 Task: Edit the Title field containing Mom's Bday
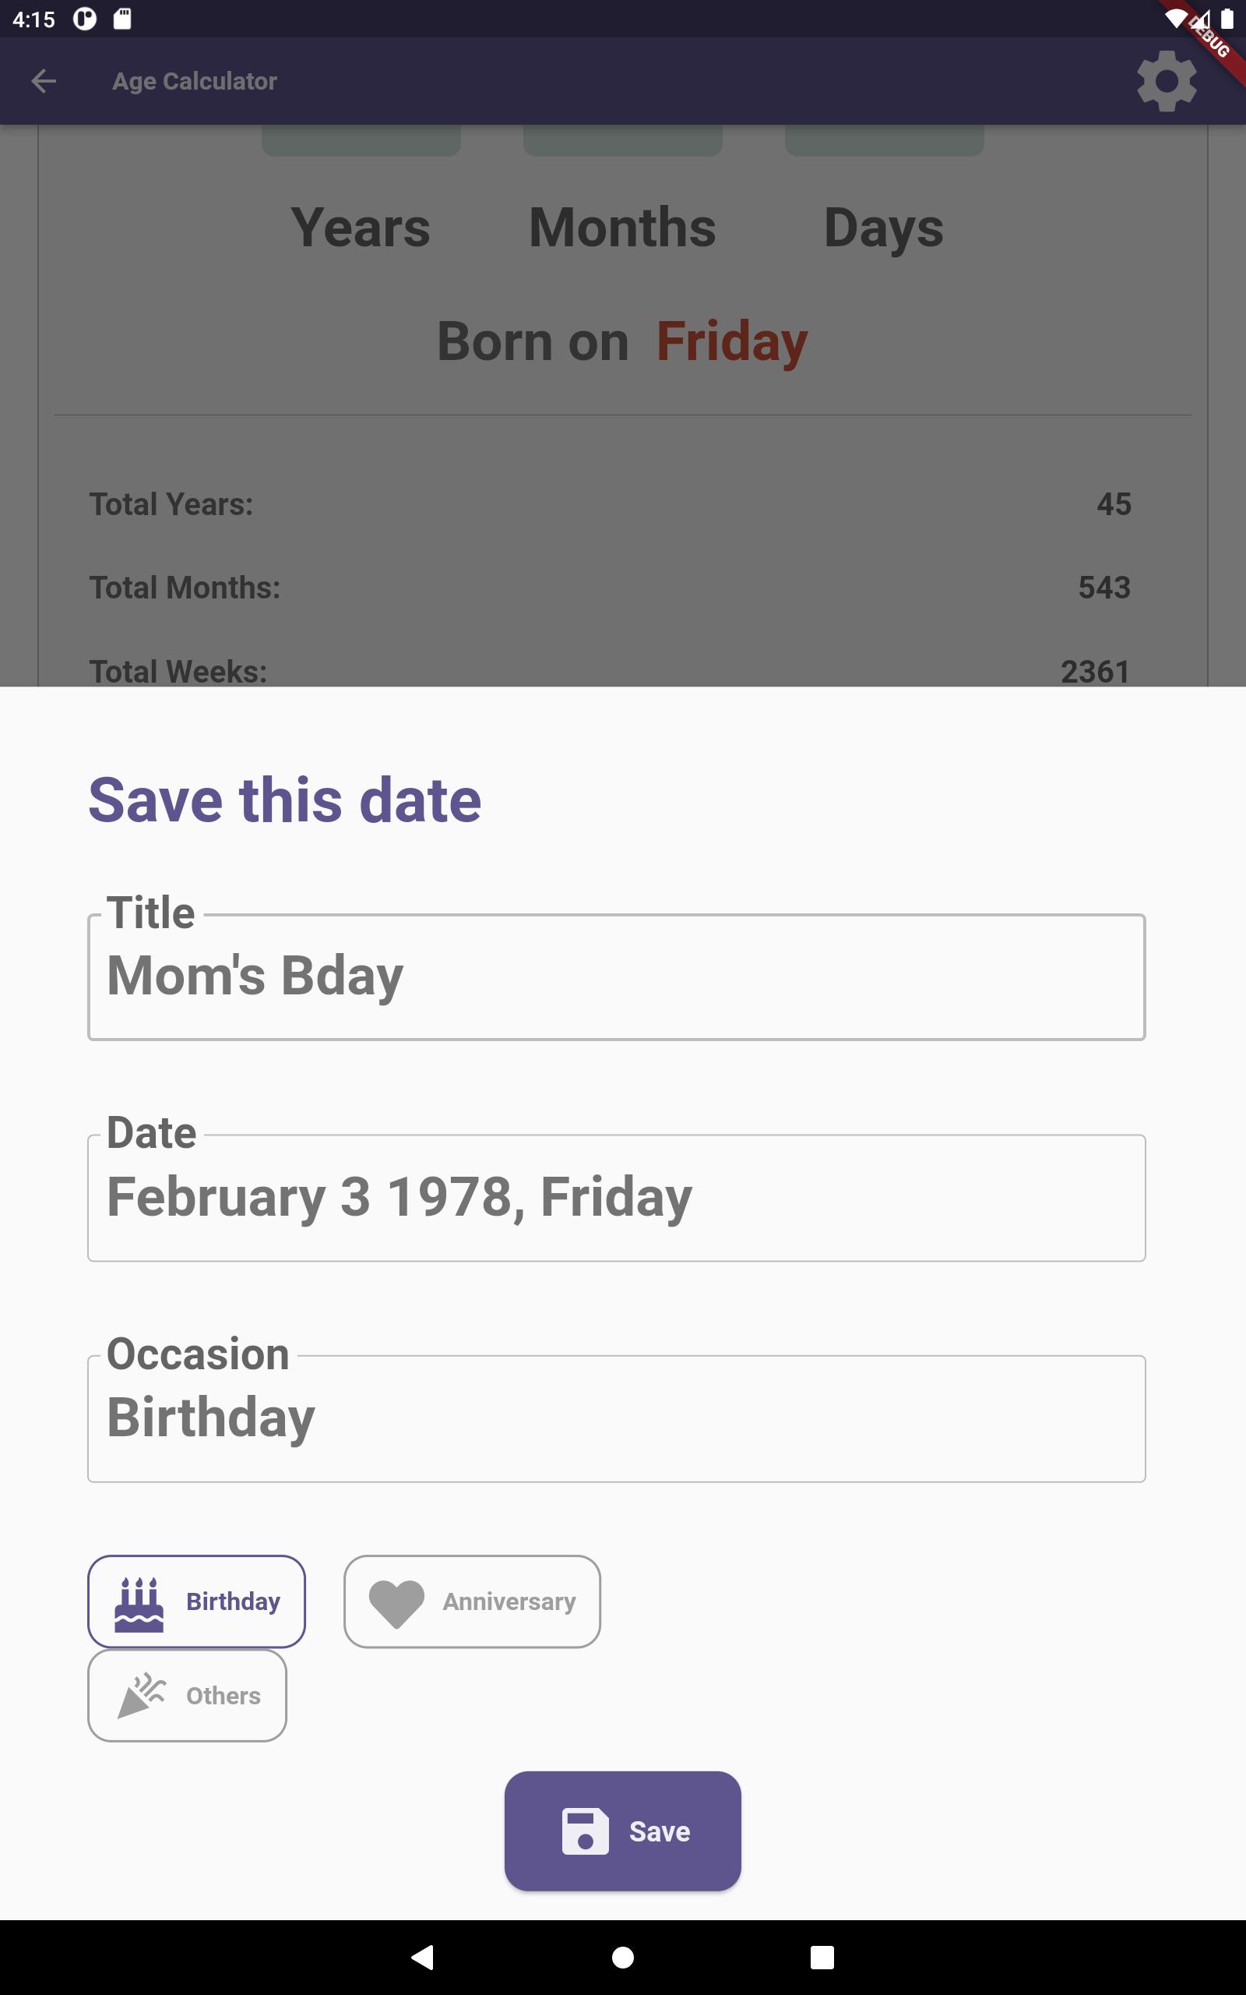coord(617,976)
